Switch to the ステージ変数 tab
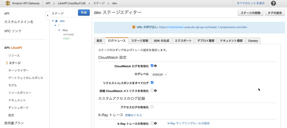This screenshot has width=287, height=128. (140, 41)
